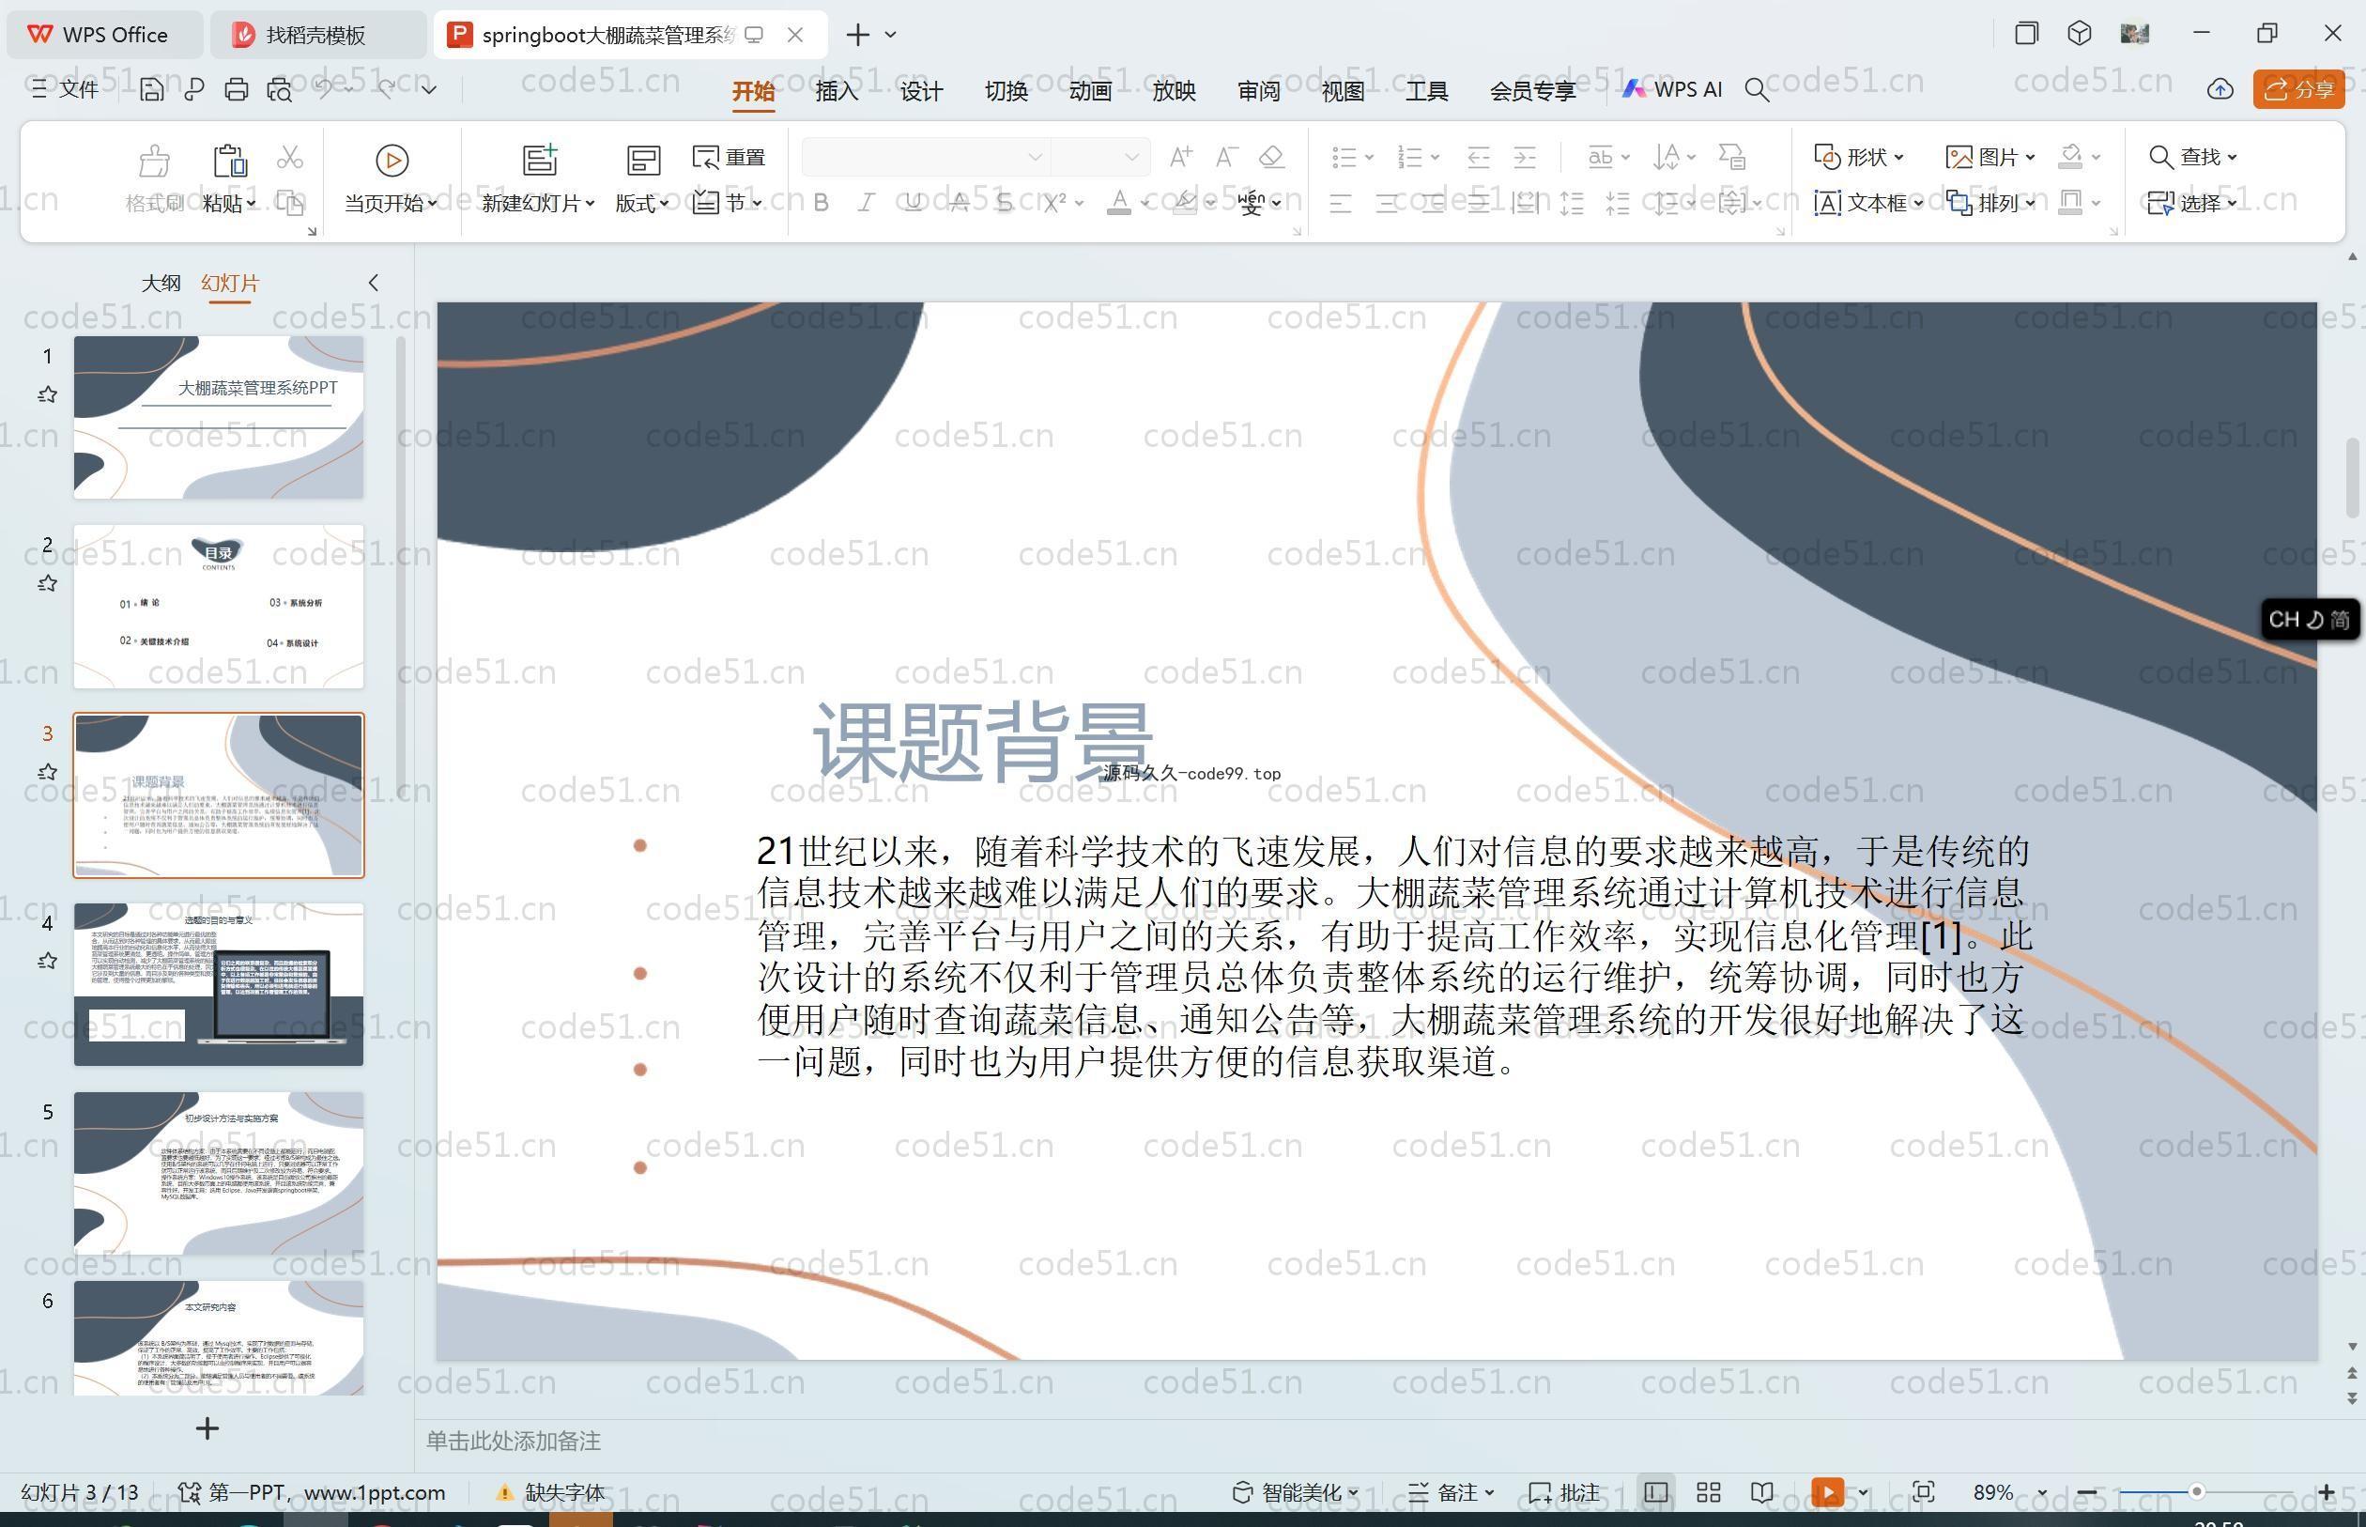Image resolution: width=2366 pixels, height=1527 pixels.
Task: Click the Redo arrow icon
Action: click(x=386, y=89)
